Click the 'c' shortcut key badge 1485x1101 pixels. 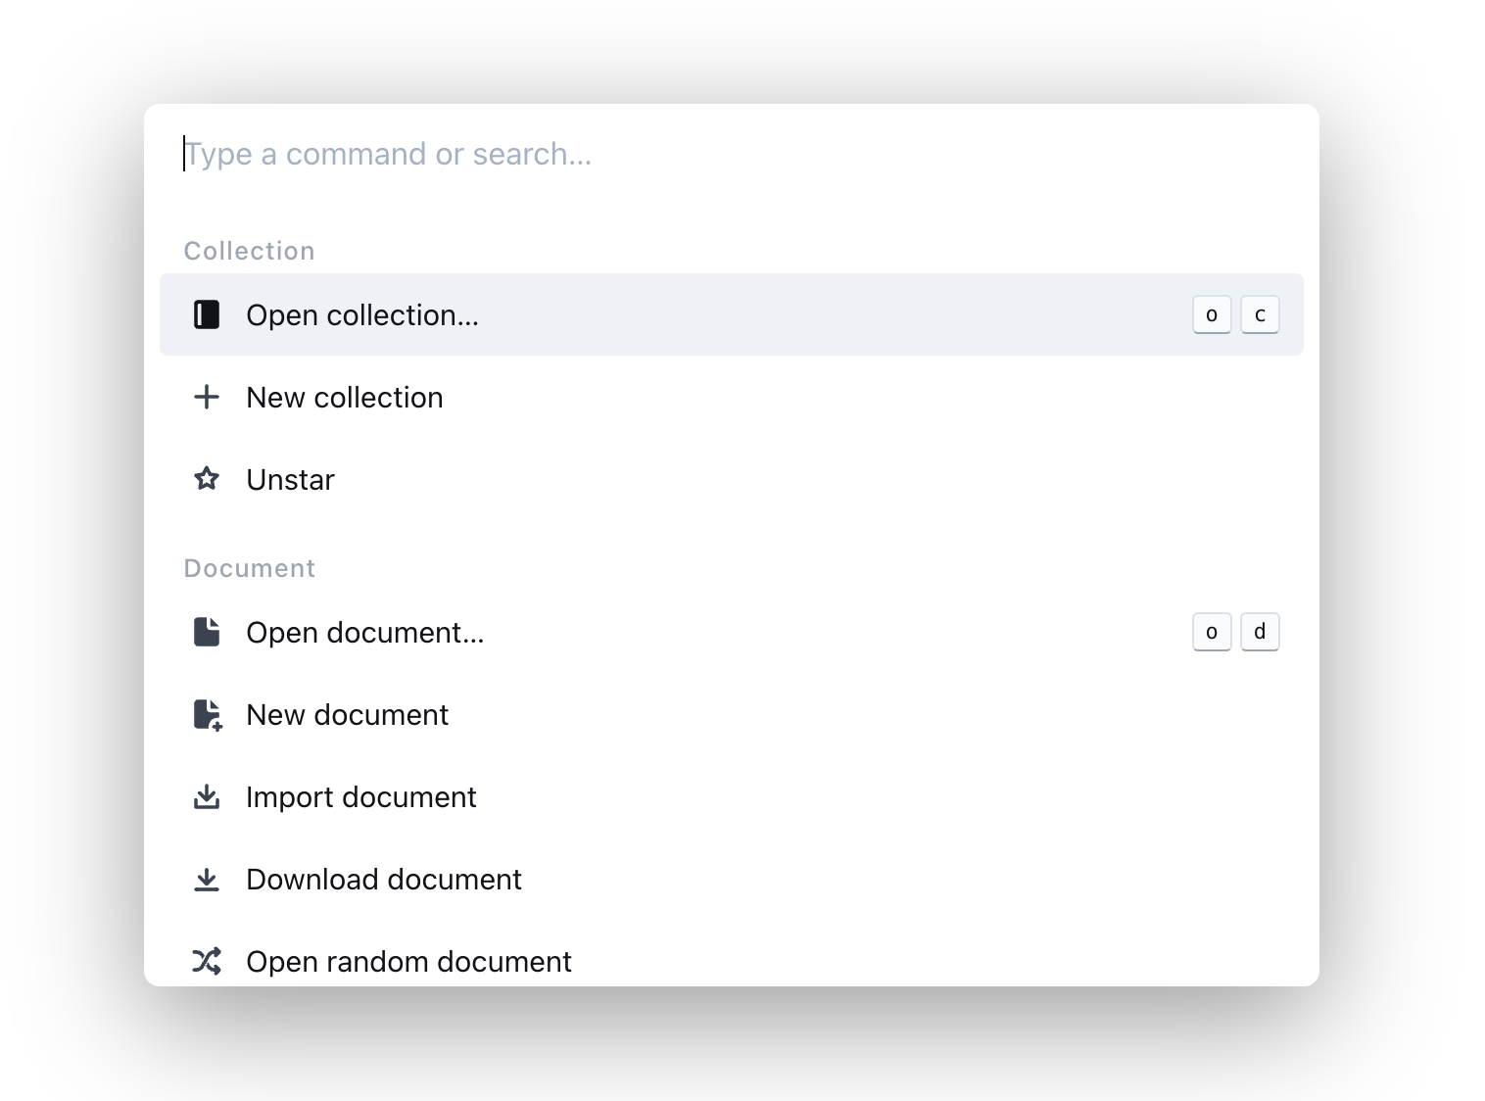(x=1260, y=314)
